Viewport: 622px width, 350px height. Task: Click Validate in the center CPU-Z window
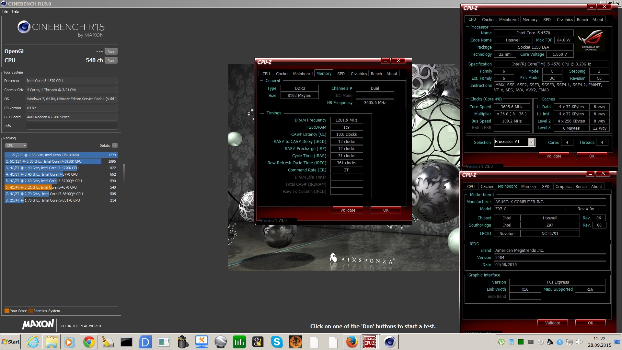[x=348, y=210]
